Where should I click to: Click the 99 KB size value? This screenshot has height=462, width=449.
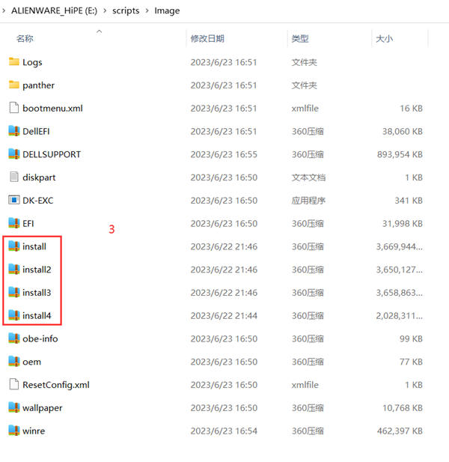411,338
